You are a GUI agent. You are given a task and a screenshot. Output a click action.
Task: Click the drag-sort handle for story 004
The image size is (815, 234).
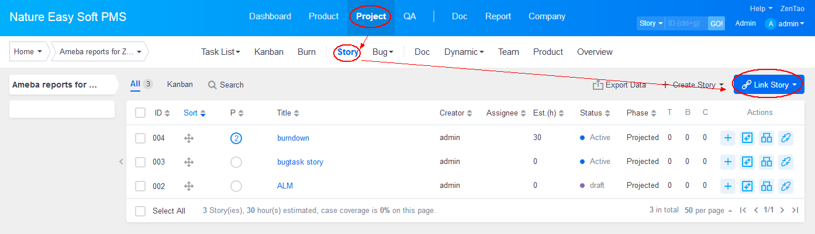[189, 138]
